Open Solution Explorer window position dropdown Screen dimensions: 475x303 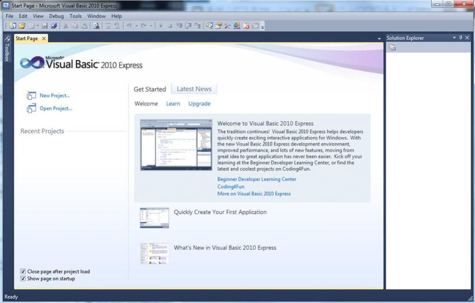click(454, 38)
